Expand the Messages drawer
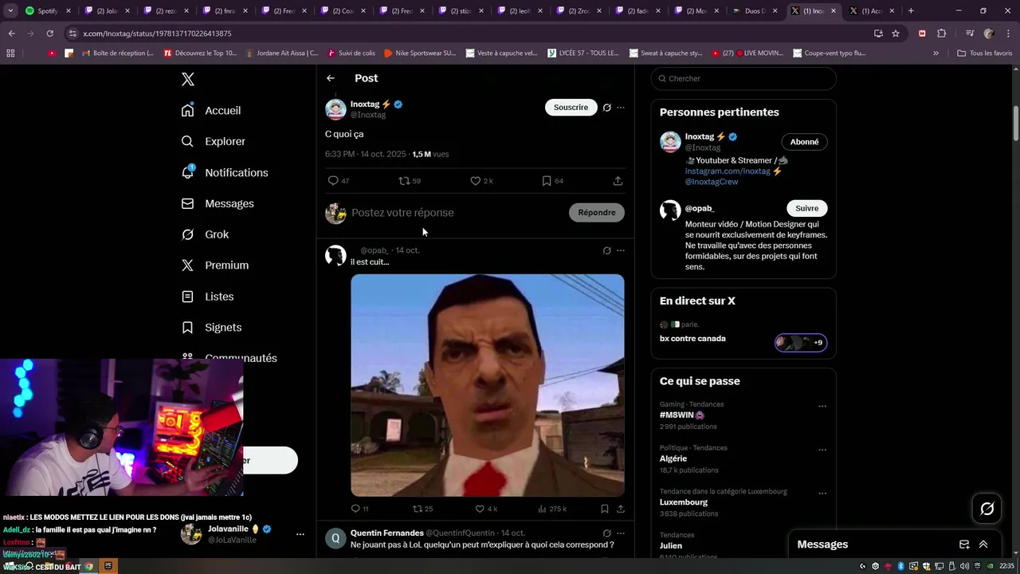The width and height of the screenshot is (1020, 574). click(983, 545)
